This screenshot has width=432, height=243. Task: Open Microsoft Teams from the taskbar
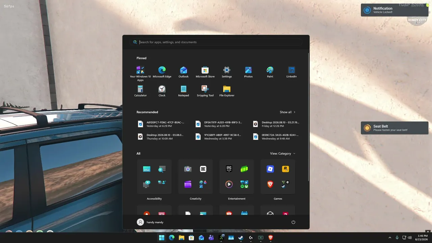pyautogui.click(x=211, y=238)
